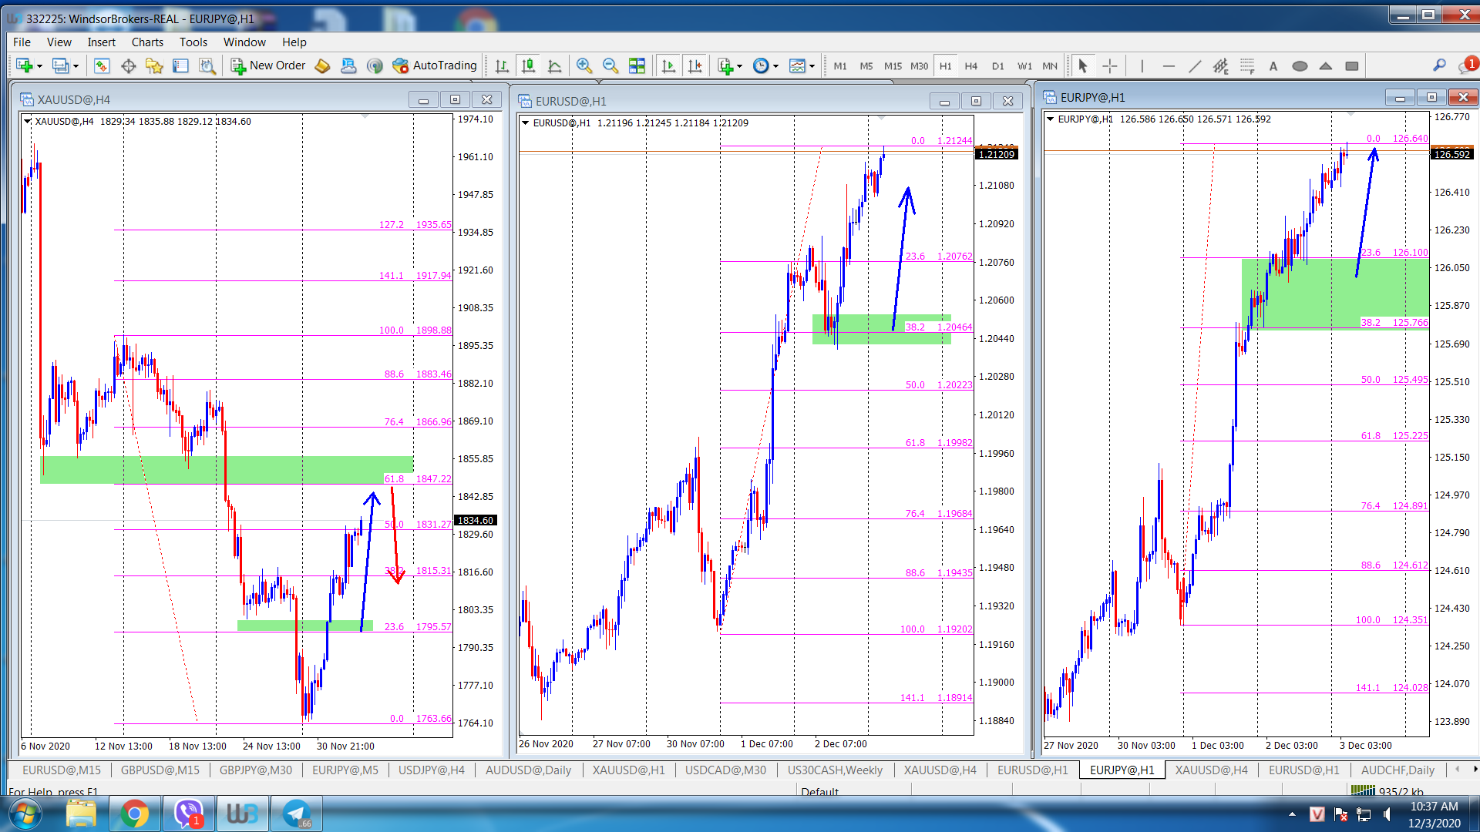Open the Tools menu
Screen dimensions: 1480x832
click(193, 42)
